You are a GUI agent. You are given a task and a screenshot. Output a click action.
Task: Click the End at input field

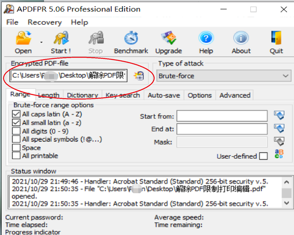[222, 129]
